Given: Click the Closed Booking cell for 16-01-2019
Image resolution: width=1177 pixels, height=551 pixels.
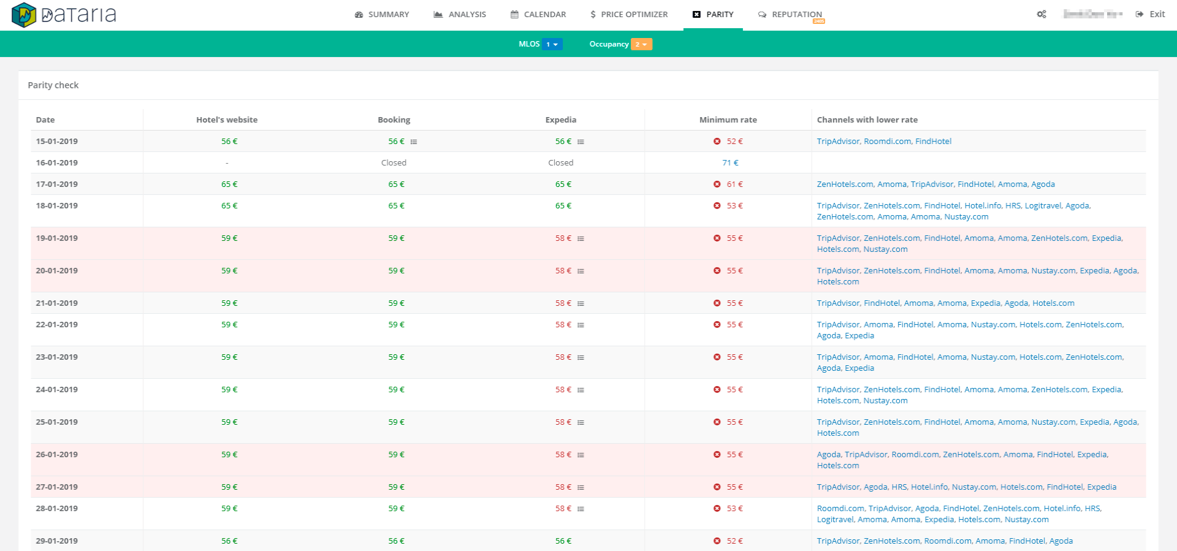Looking at the screenshot, I should 394,162.
